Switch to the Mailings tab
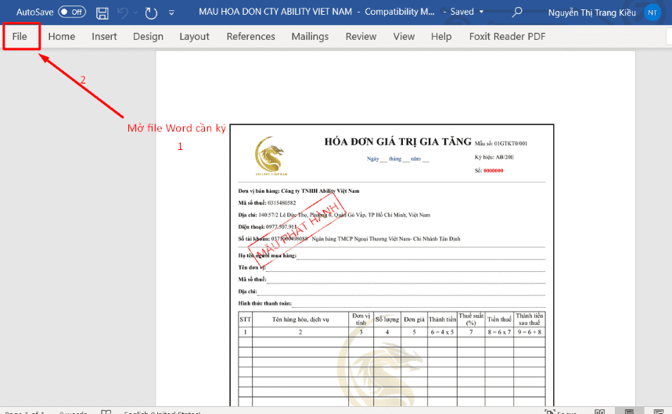 (x=310, y=37)
